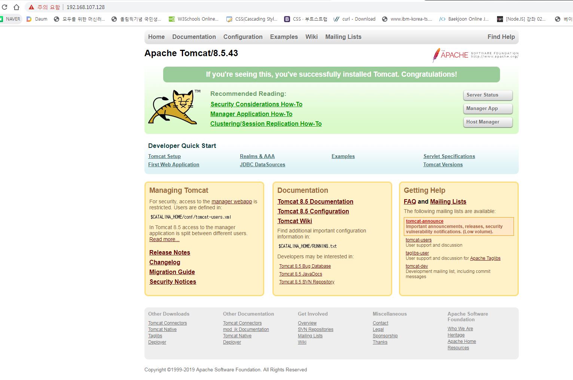This screenshot has width=573, height=380.
Task: Click the Manager App button
Action: click(x=488, y=109)
